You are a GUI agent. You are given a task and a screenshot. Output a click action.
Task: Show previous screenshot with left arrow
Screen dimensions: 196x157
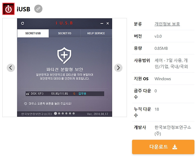tap(11, 68)
